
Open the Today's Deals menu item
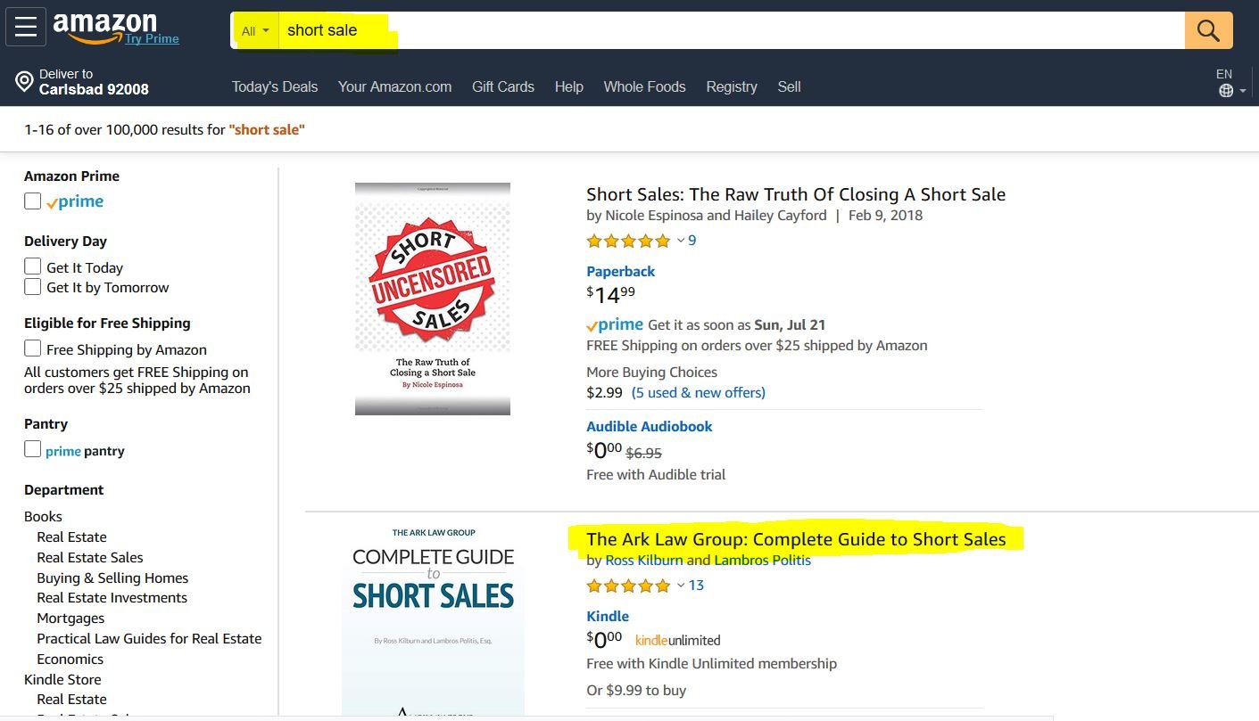pos(274,86)
